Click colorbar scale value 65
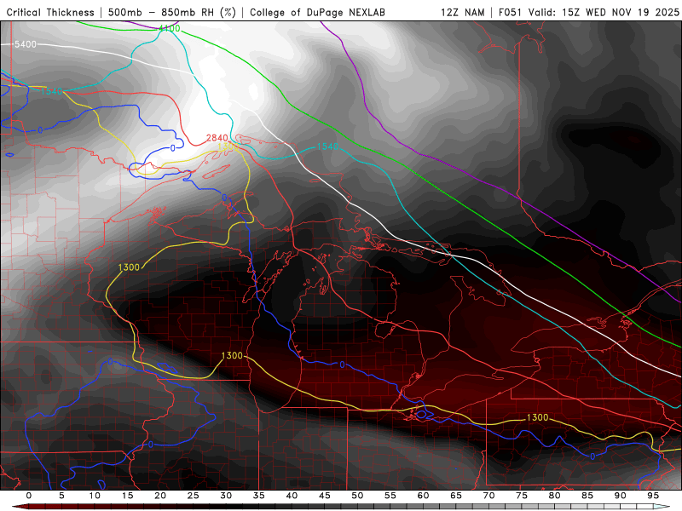682x511 pixels. pos(456,496)
